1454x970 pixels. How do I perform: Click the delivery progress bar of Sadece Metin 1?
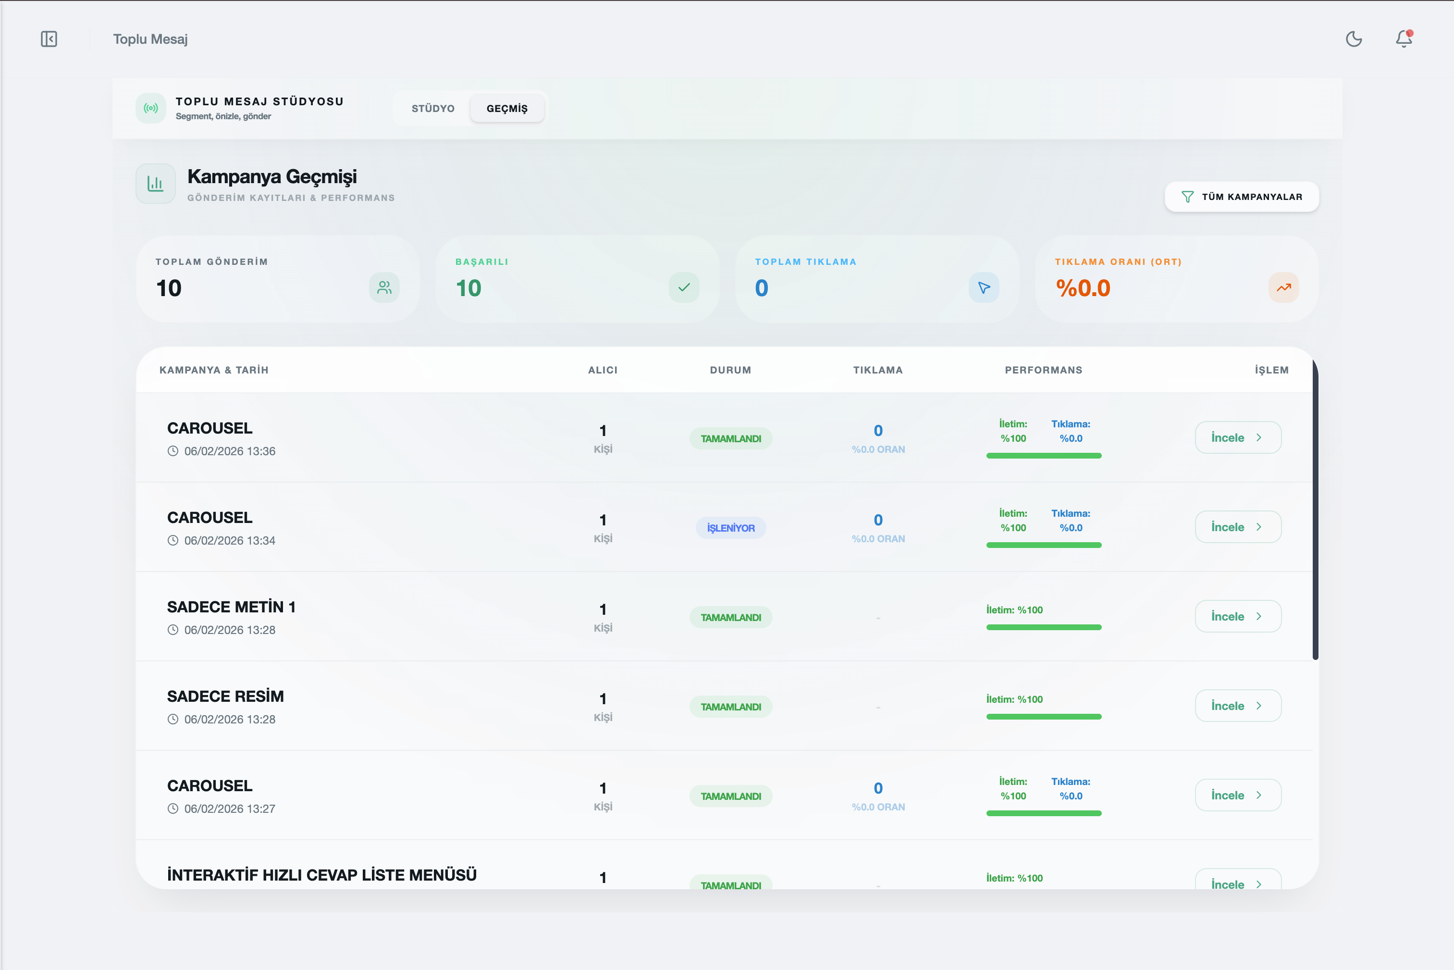pyautogui.click(x=1043, y=627)
